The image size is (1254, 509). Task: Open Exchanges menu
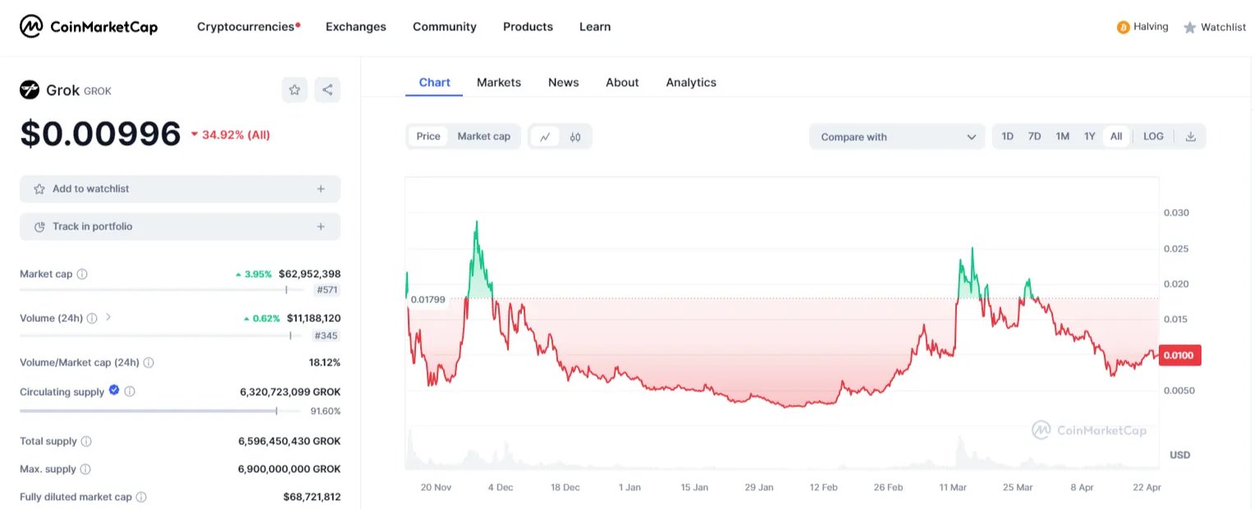click(356, 27)
